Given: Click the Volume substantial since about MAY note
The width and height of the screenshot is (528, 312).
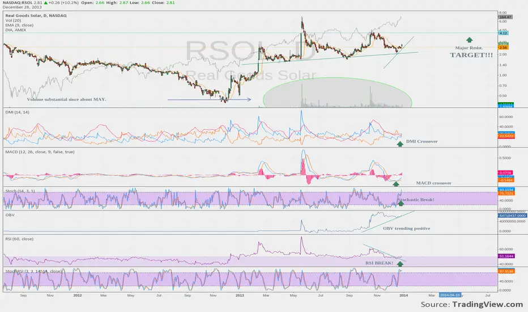Looking at the screenshot, I should (x=66, y=99).
